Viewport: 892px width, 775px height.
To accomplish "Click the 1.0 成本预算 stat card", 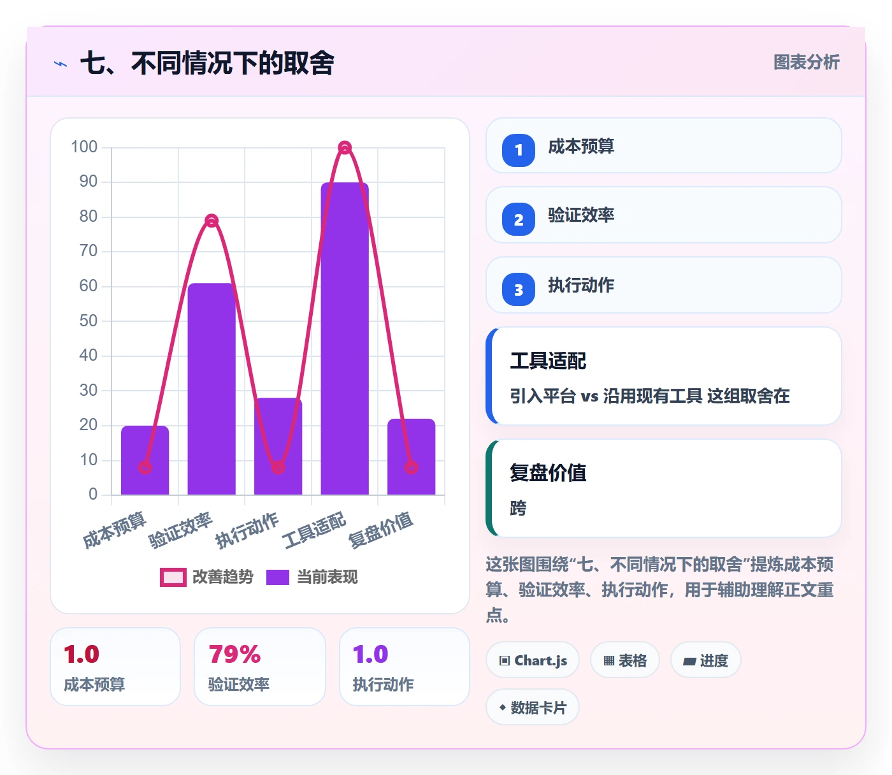I will coord(115,667).
